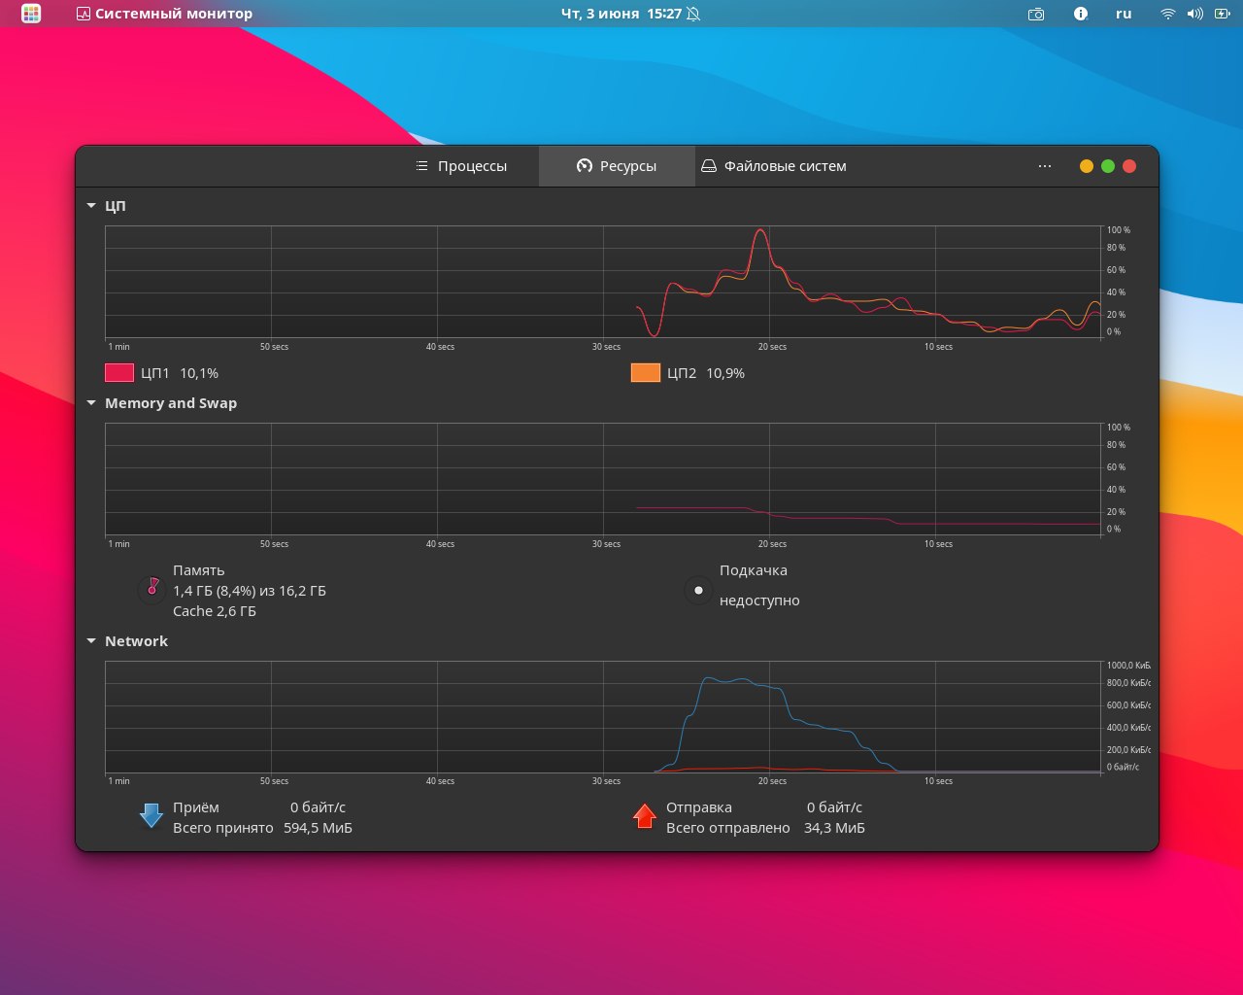Click the text 1,4 ГБ (8,4%) из 16,2 ГБ
This screenshot has width=1243, height=995.
(x=250, y=591)
